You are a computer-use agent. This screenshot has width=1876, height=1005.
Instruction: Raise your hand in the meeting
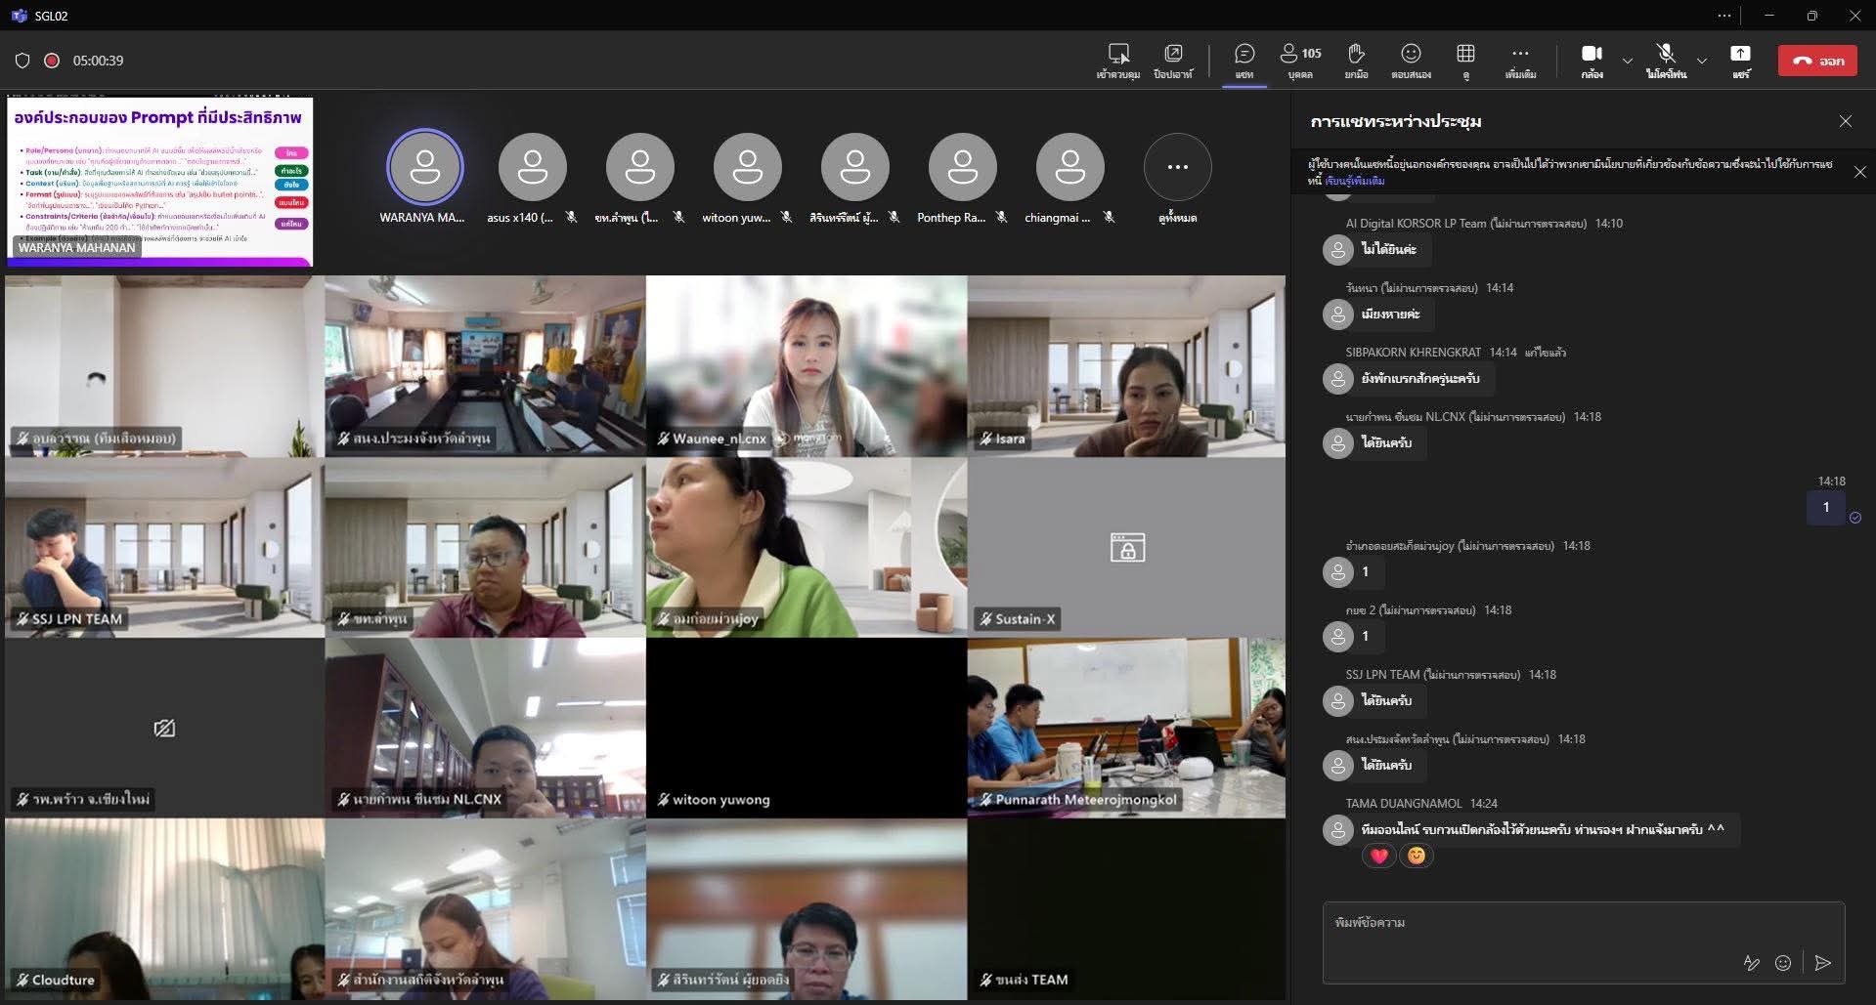coord(1355,60)
